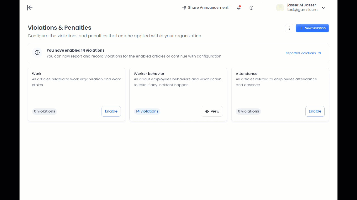357x200 pixels.
Task: Open the three-dot more options menu
Action: coord(289,28)
